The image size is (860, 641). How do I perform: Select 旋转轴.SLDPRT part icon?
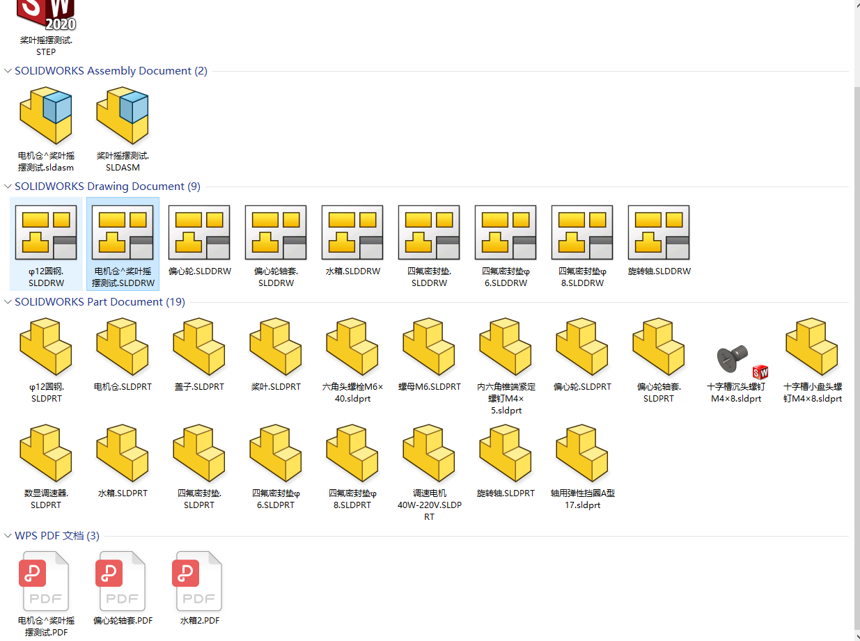[506, 454]
